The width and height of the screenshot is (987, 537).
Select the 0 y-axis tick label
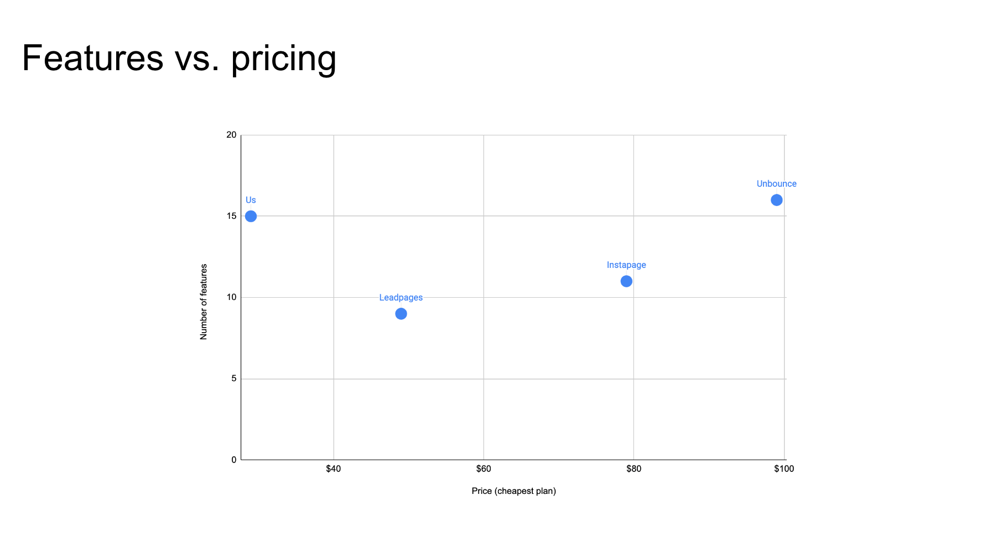click(x=233, y=460)
